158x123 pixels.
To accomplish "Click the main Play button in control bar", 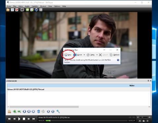I will [19, 119].
